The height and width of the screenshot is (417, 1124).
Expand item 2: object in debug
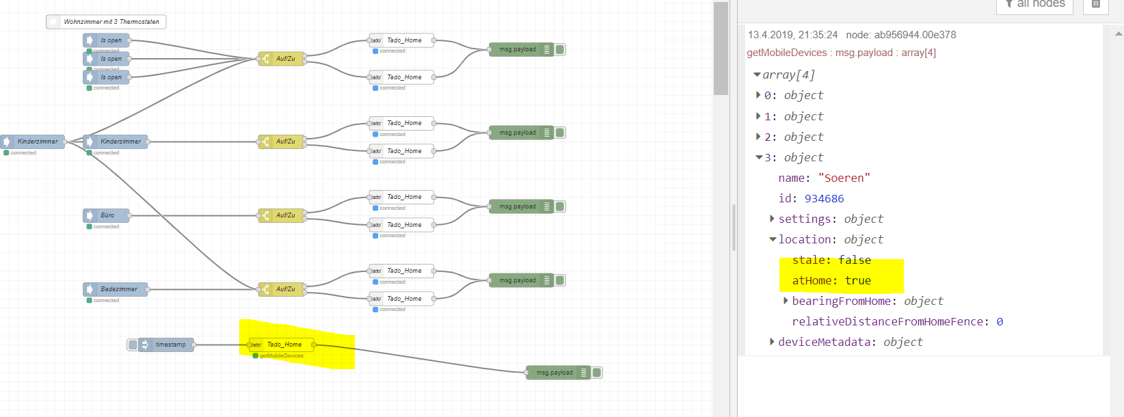pos(758,137)
